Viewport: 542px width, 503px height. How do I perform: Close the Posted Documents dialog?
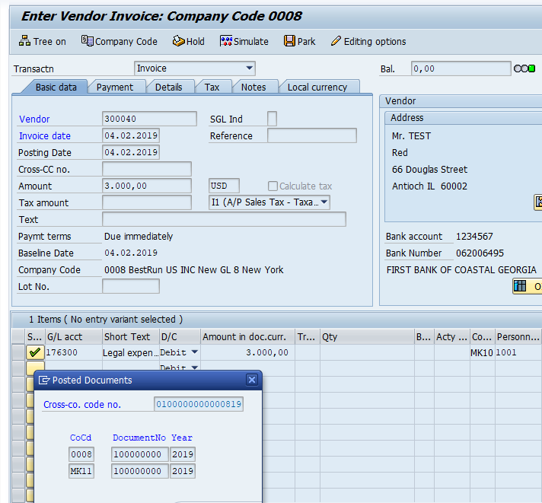pos(252,380)
